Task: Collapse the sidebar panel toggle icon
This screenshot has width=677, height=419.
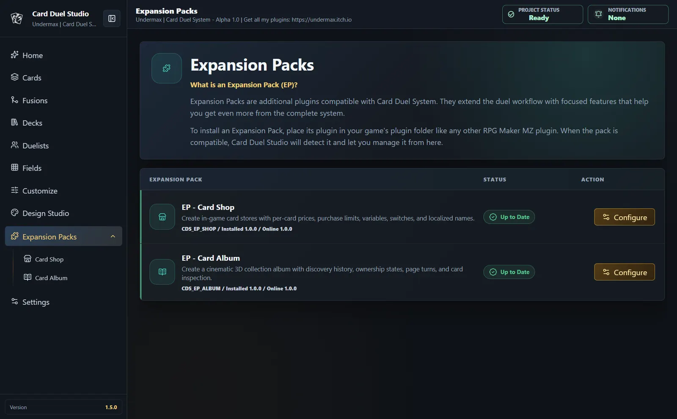Action: point(112,18)
